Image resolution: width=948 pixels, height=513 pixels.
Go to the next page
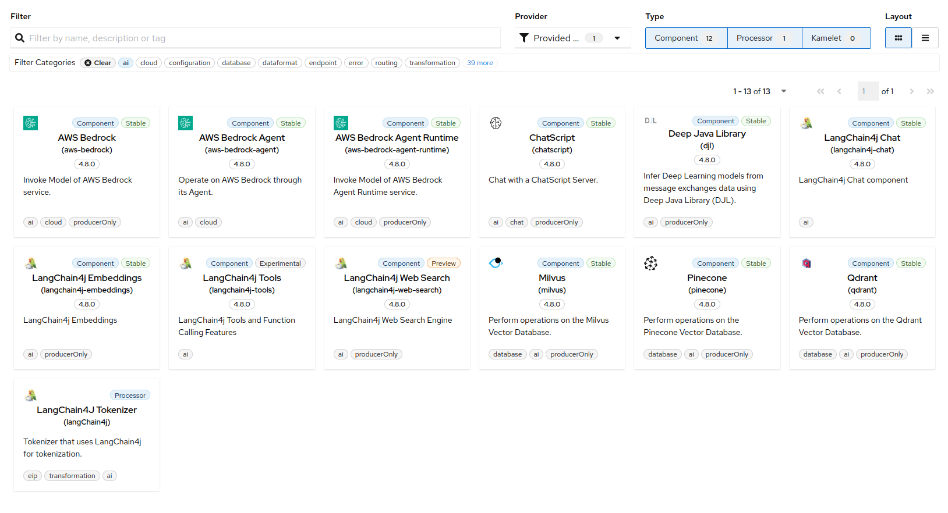click(x=911, y=91)
